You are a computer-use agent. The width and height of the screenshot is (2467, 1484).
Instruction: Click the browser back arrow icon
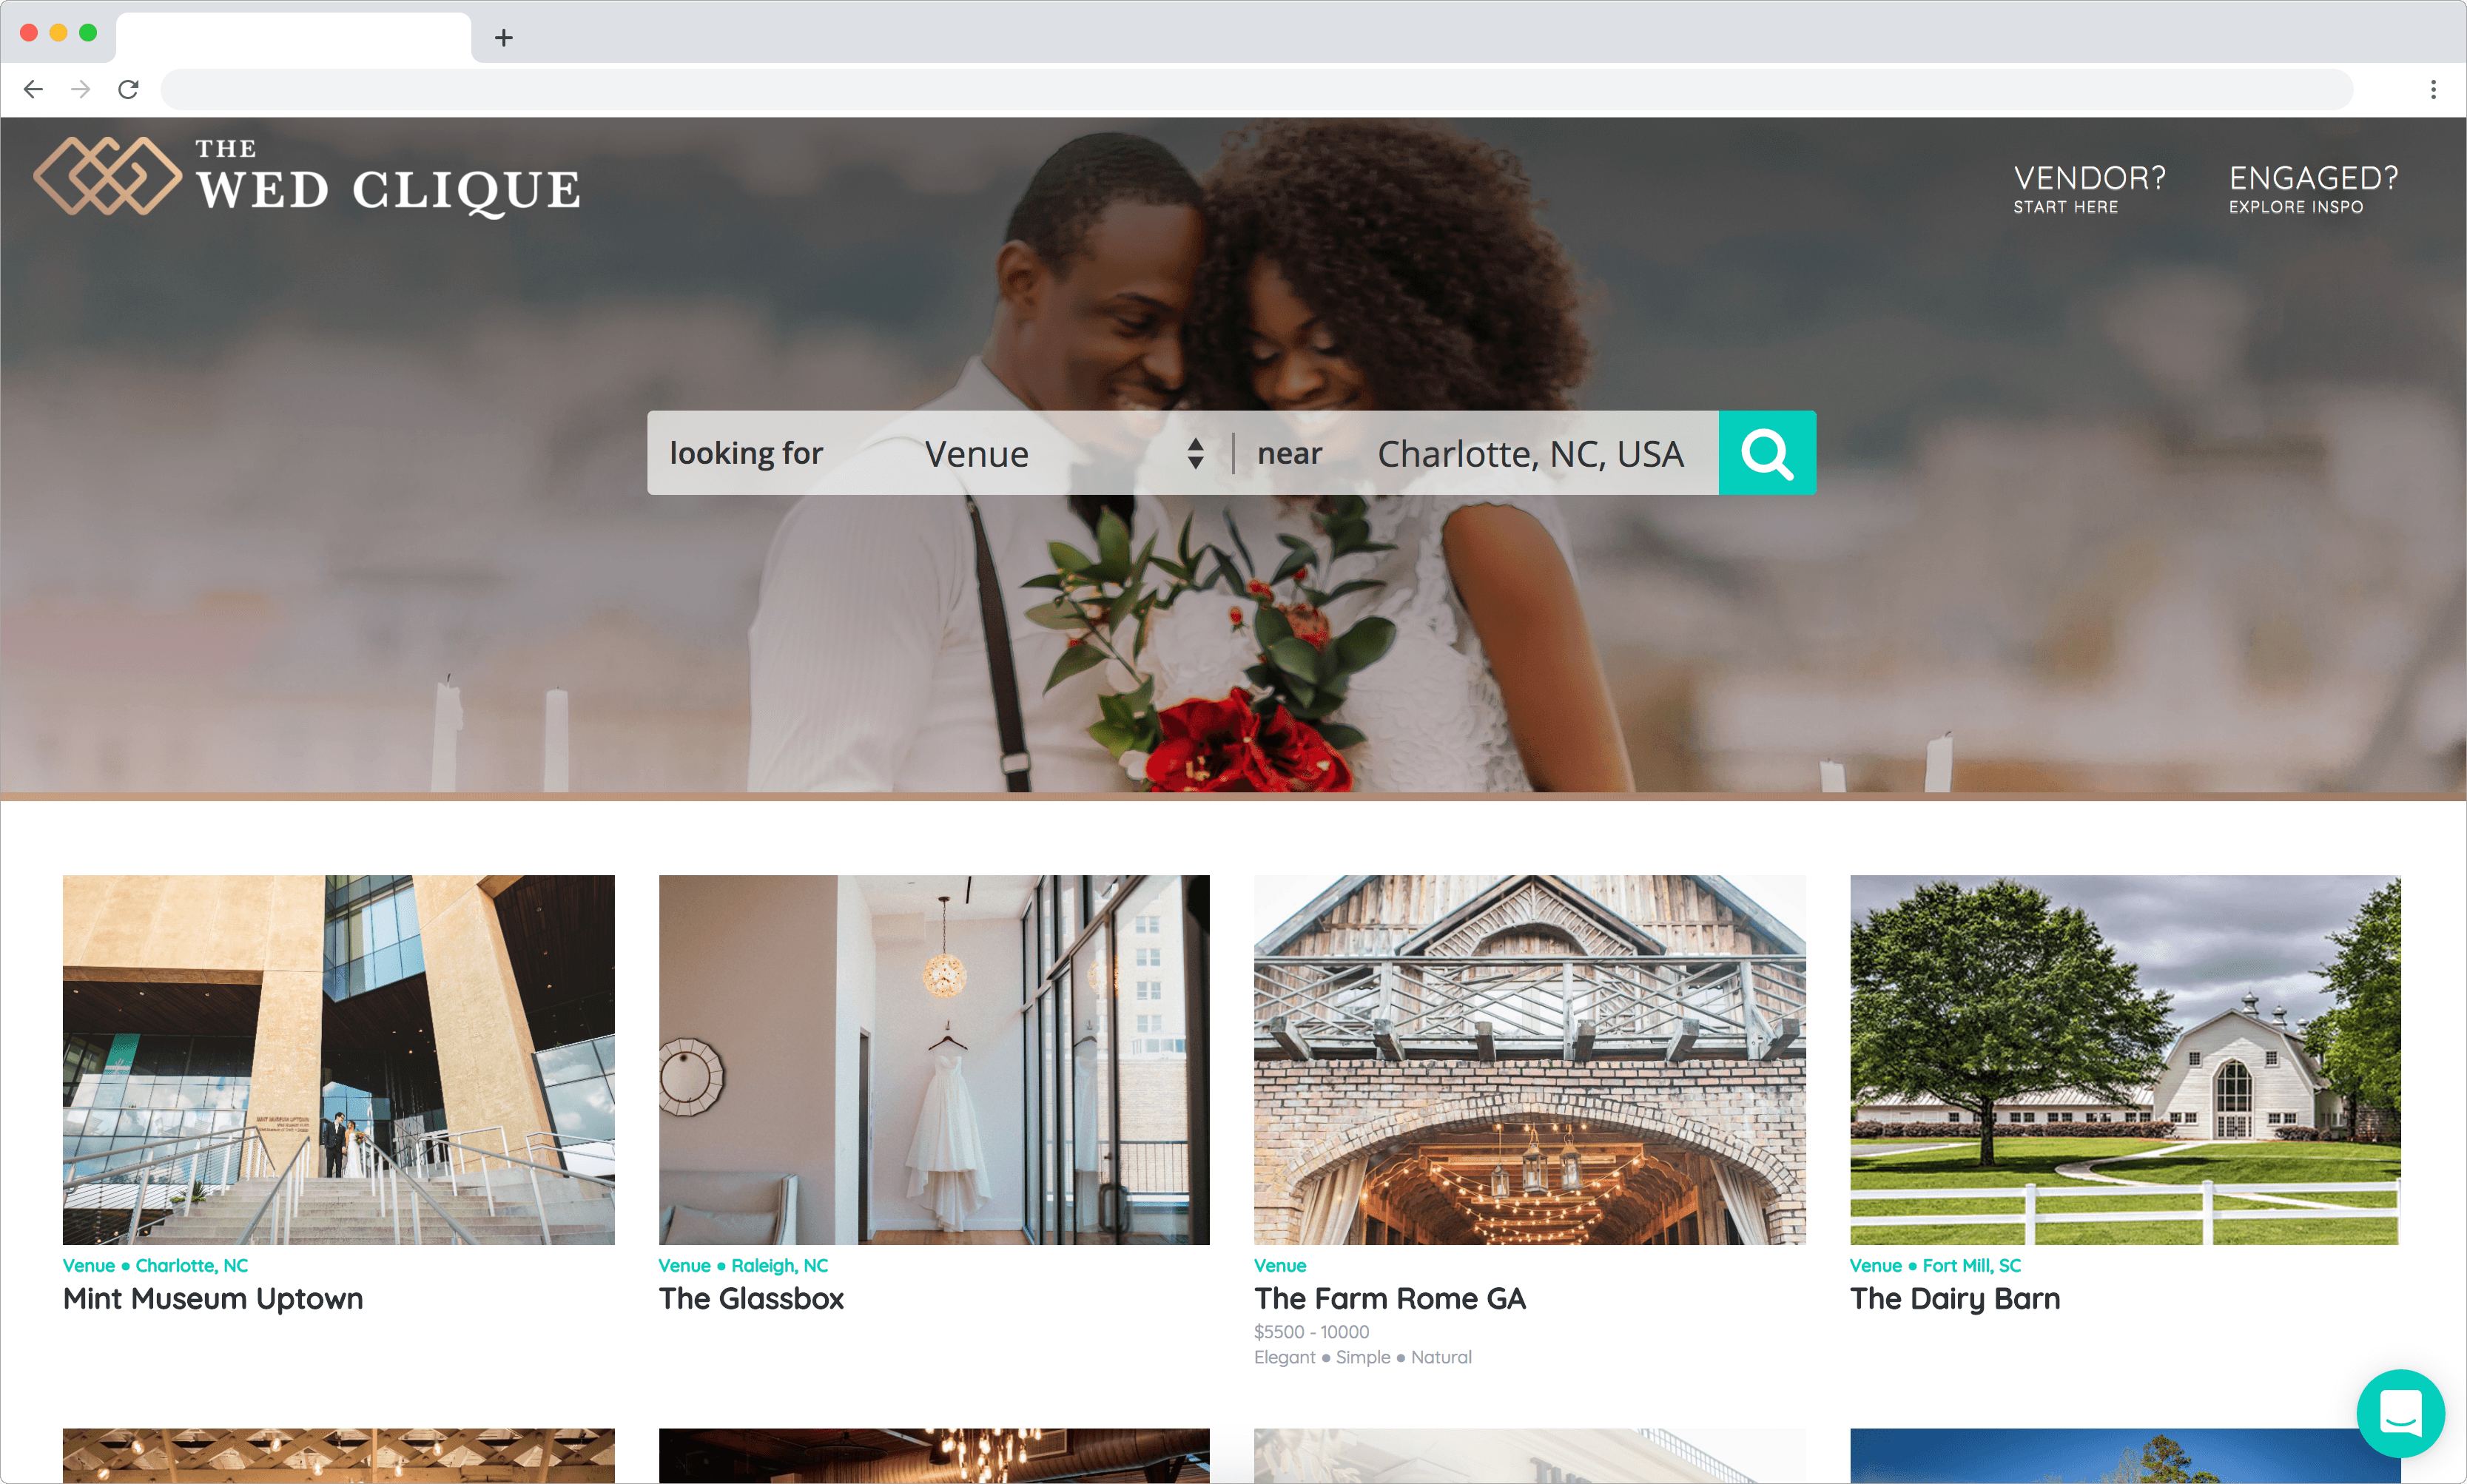[33, 88]
